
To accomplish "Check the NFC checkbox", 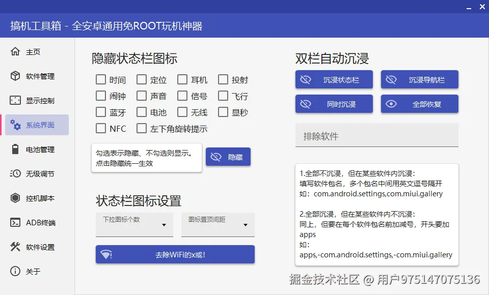I will (101, 128).
